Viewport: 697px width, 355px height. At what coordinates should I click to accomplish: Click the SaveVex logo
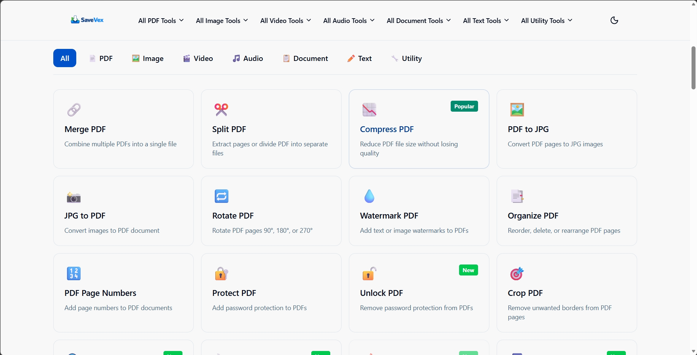87,20
